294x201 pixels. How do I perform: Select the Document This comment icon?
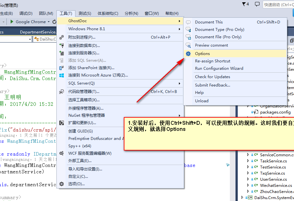[188, 22]
